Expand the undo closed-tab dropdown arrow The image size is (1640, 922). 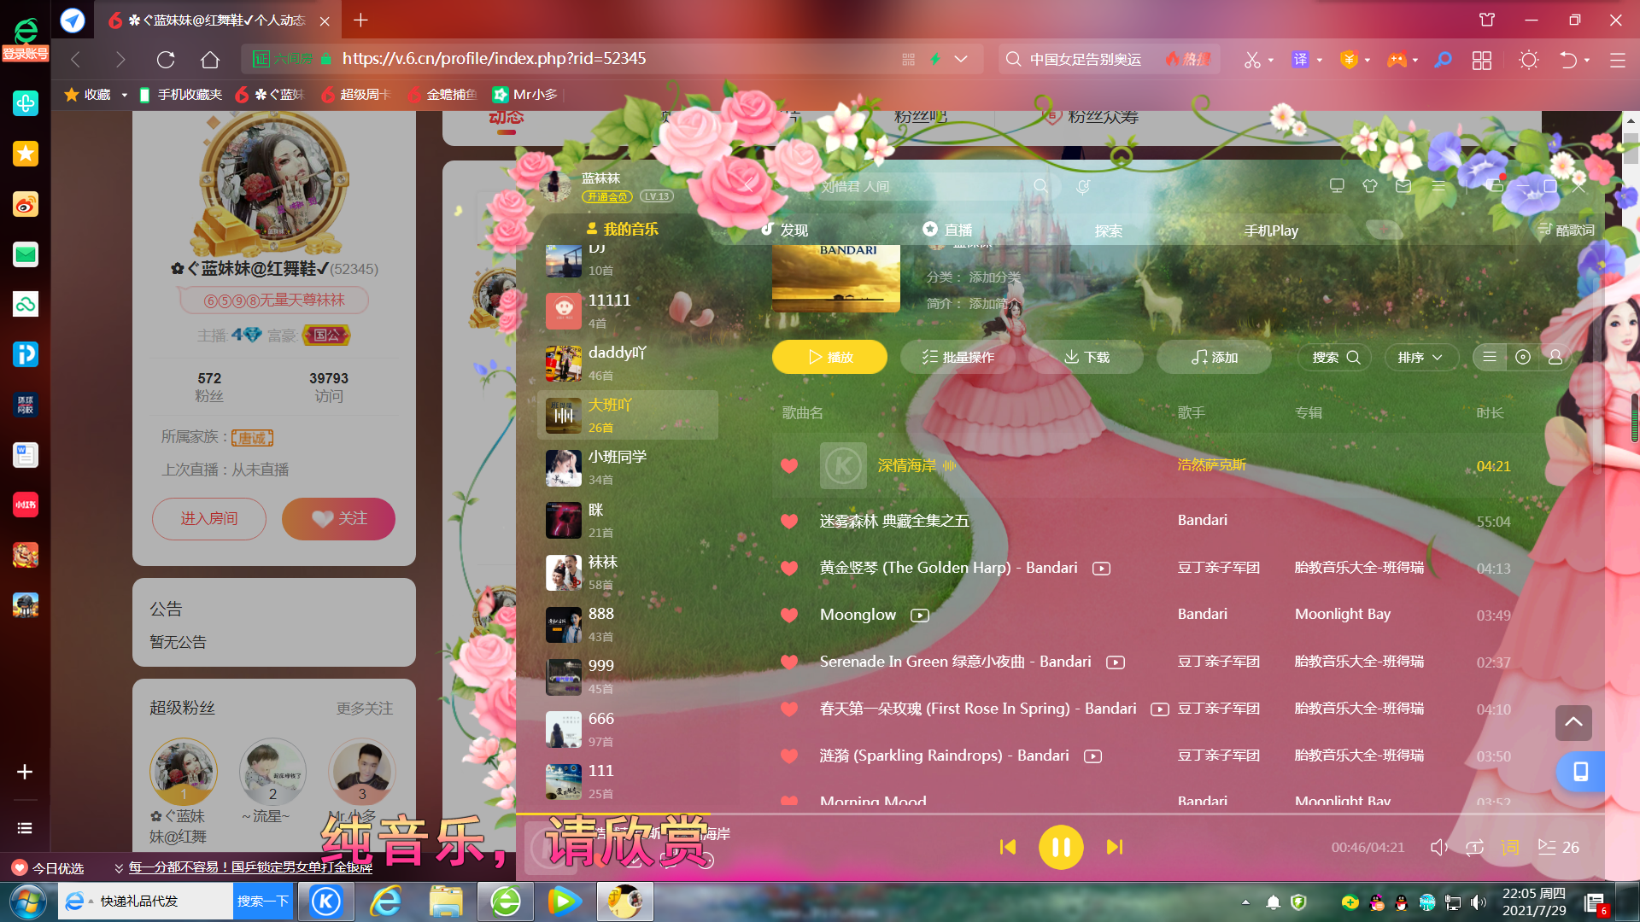coord(1587,60)
